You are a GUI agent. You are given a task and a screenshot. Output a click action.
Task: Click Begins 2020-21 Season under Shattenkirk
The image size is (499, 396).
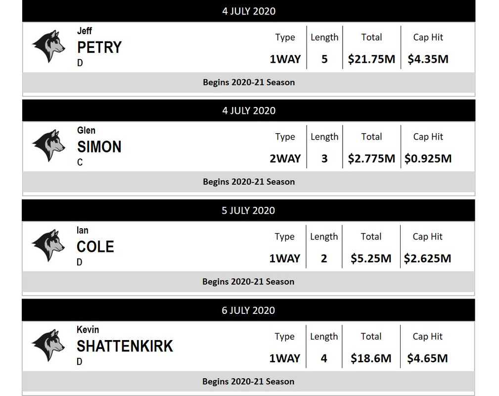point(248,381)
